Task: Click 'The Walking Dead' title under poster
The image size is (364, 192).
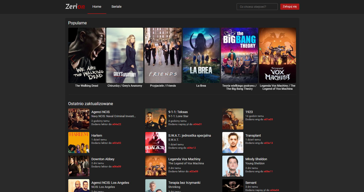Action: click(87, 86)
